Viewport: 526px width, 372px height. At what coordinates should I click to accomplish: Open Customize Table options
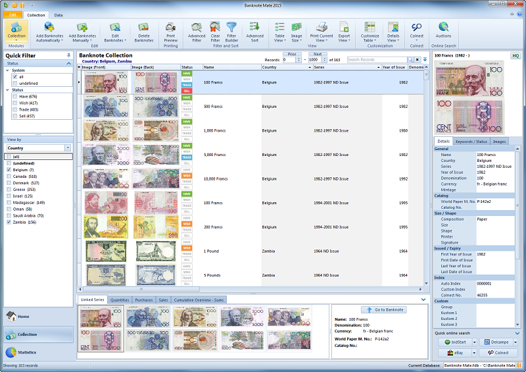pyautogui.click(x=370, y=32)
